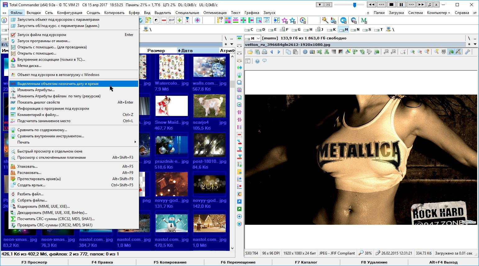479x266 pixels.
Task: Click F7 Каталог button
Action: [306, 262]
